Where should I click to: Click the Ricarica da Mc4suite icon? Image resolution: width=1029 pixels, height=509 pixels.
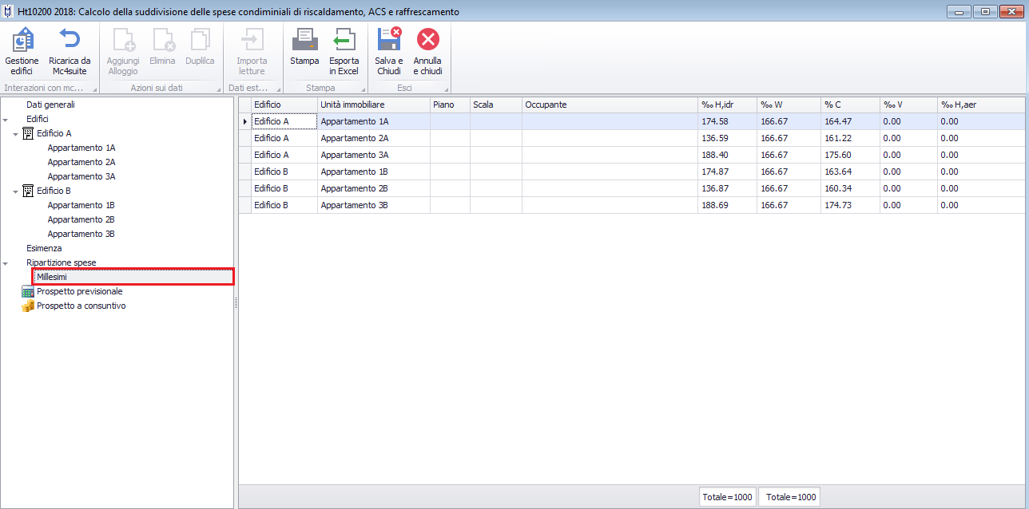[70, 49]
